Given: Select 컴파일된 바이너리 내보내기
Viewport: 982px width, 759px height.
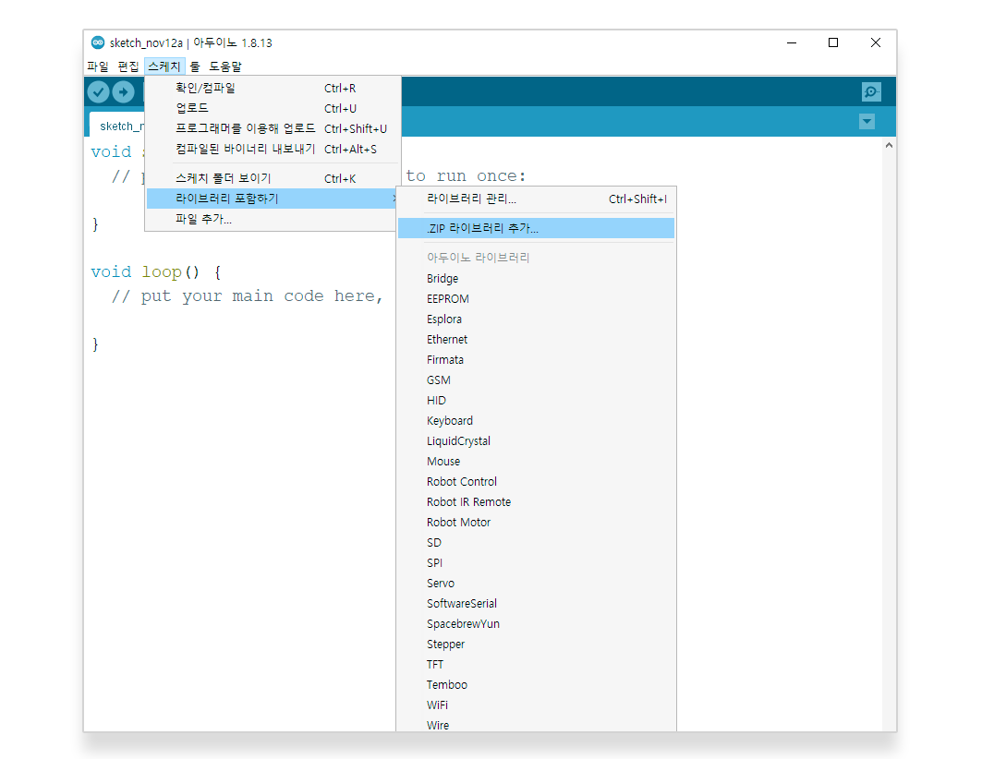Looking at the screenshot, I should tap(273, 149).
